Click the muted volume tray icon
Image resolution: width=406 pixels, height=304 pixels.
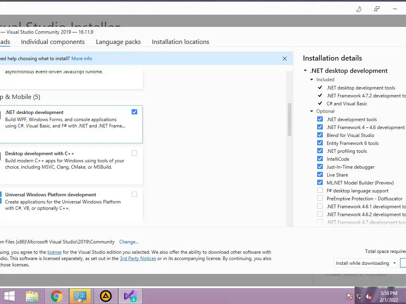369,296
